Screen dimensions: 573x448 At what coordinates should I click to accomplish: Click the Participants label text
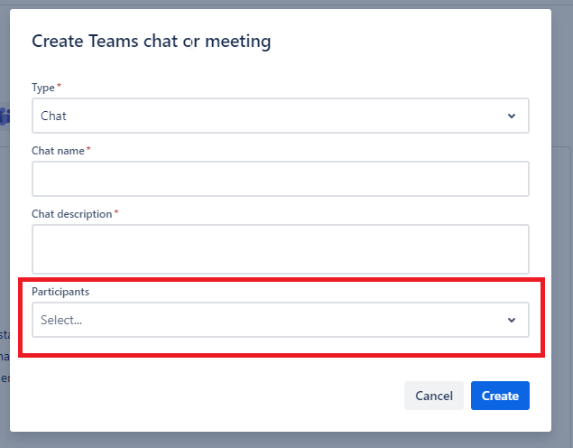point(60,292)
